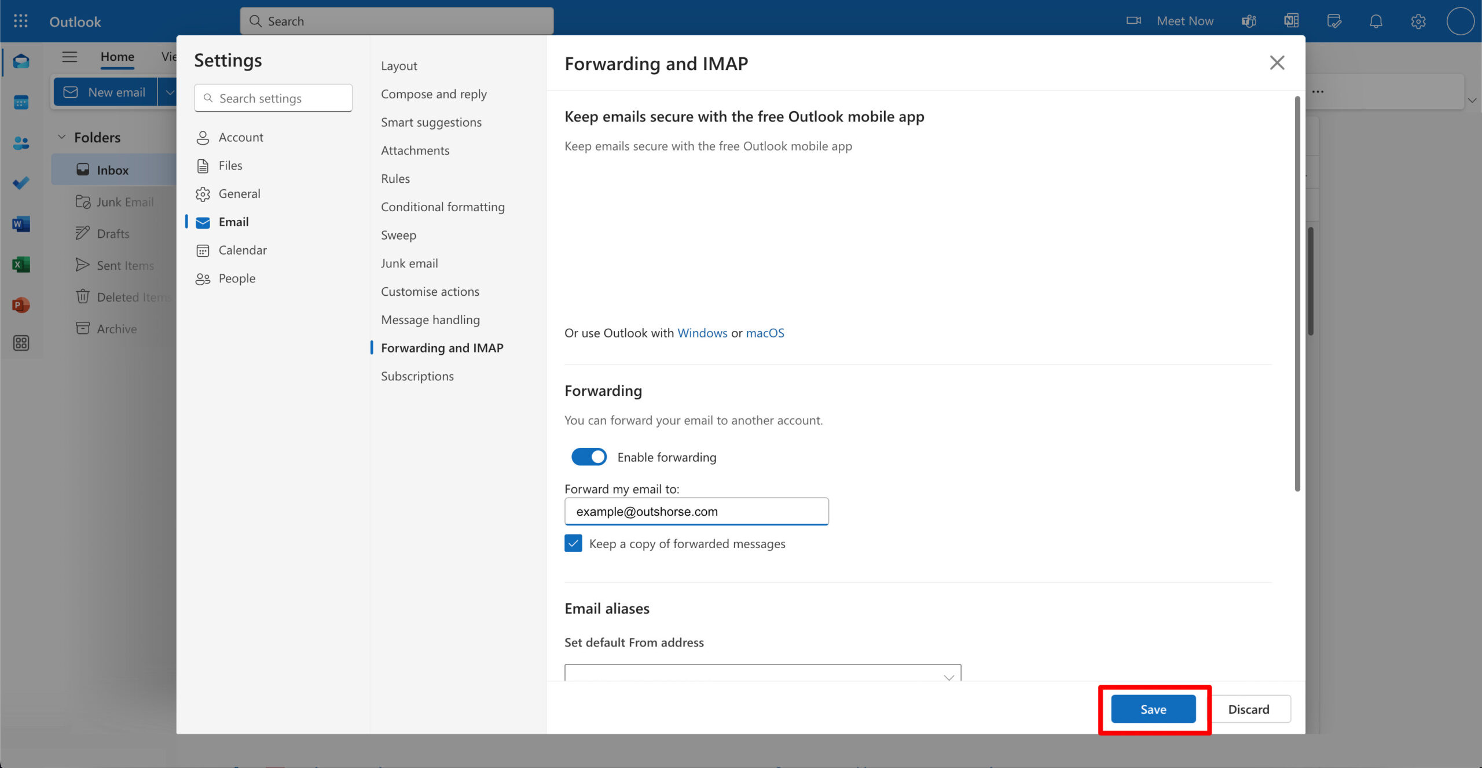This screenshot has height=768, width=1482.
Task: Open Conditional formatting settings
Action: click(x=443, y=207)
